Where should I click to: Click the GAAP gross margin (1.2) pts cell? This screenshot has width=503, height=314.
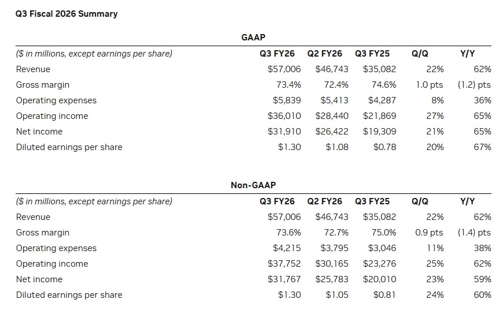[x=474, y=85]
